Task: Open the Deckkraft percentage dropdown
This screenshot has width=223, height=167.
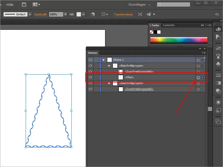Action: [65, 14]
